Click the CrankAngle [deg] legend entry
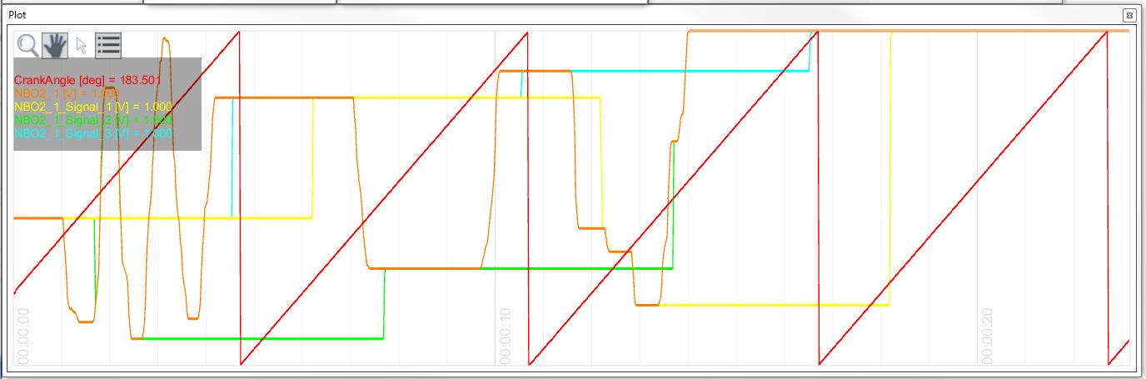 87,80
